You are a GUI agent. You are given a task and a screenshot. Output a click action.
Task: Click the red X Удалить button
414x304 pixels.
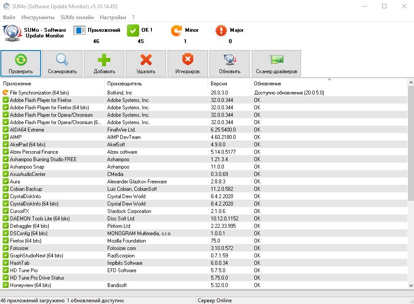click(x=146, y=64)
